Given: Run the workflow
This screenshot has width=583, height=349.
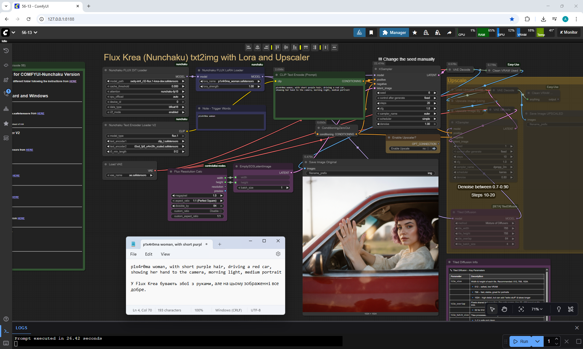Looking at the screenshot, I should click(x=521, y=341).
